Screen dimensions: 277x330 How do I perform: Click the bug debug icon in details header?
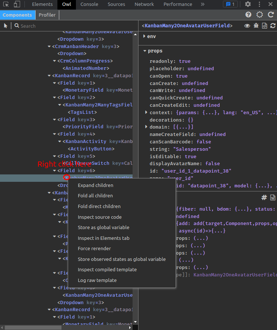(256, 25)
